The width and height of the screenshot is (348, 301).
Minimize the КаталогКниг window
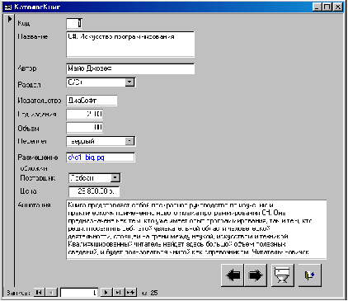tap(317, 7)
